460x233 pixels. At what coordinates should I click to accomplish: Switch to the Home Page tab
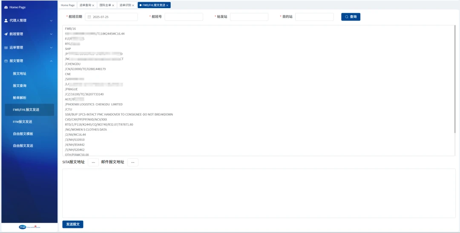(68, 5)
